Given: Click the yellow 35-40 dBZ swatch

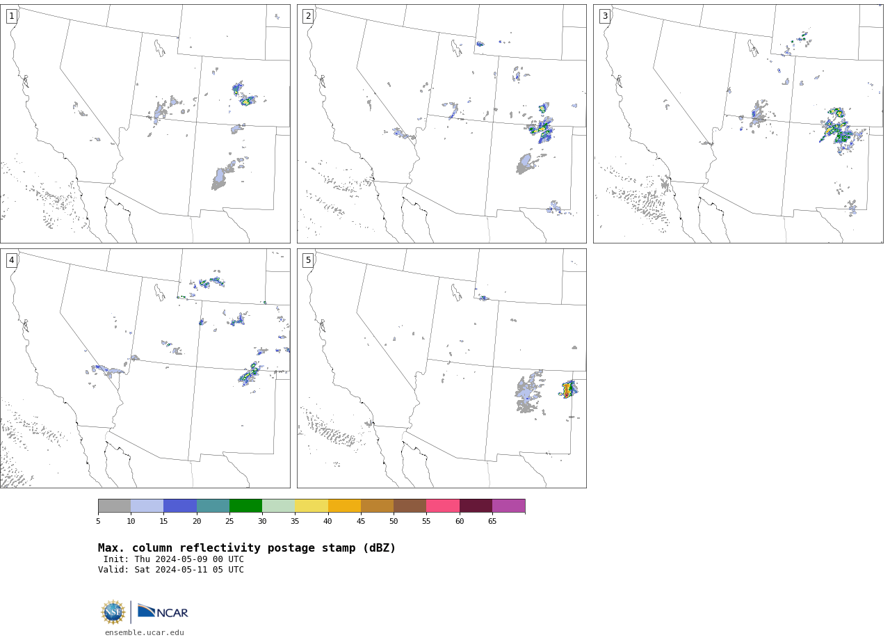Looking at the screenshot, I should point(311,506).
